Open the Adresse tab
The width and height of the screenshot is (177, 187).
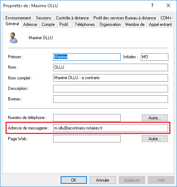[x=30, y=24]
